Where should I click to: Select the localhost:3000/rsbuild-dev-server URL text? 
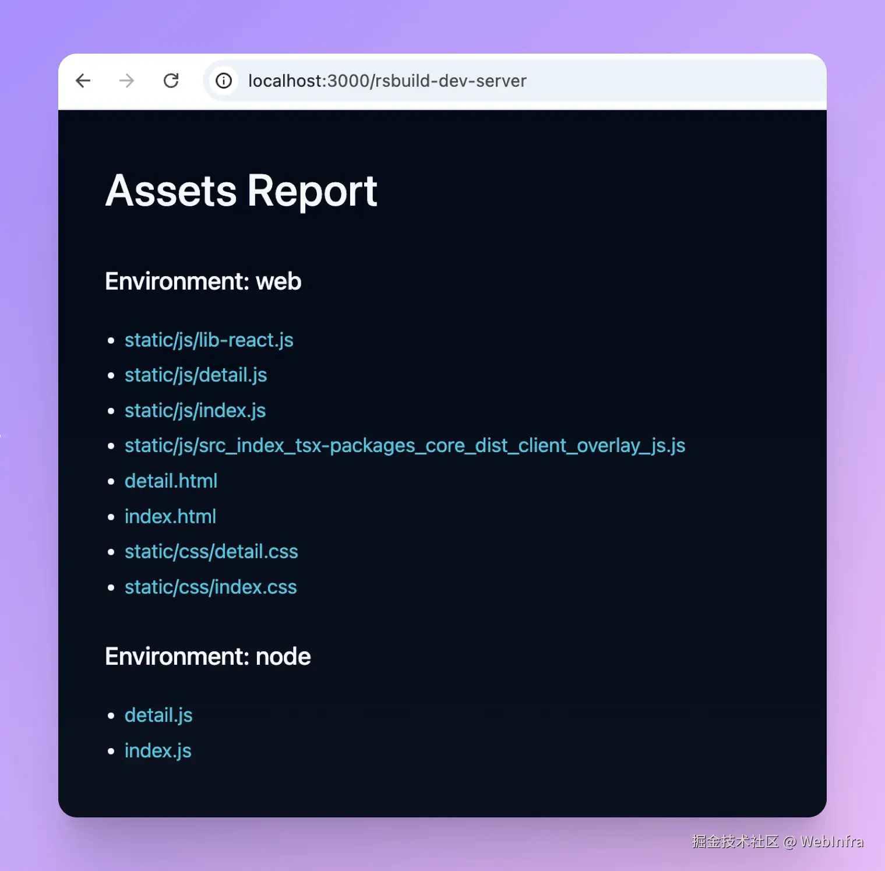[x=387, y=81]
